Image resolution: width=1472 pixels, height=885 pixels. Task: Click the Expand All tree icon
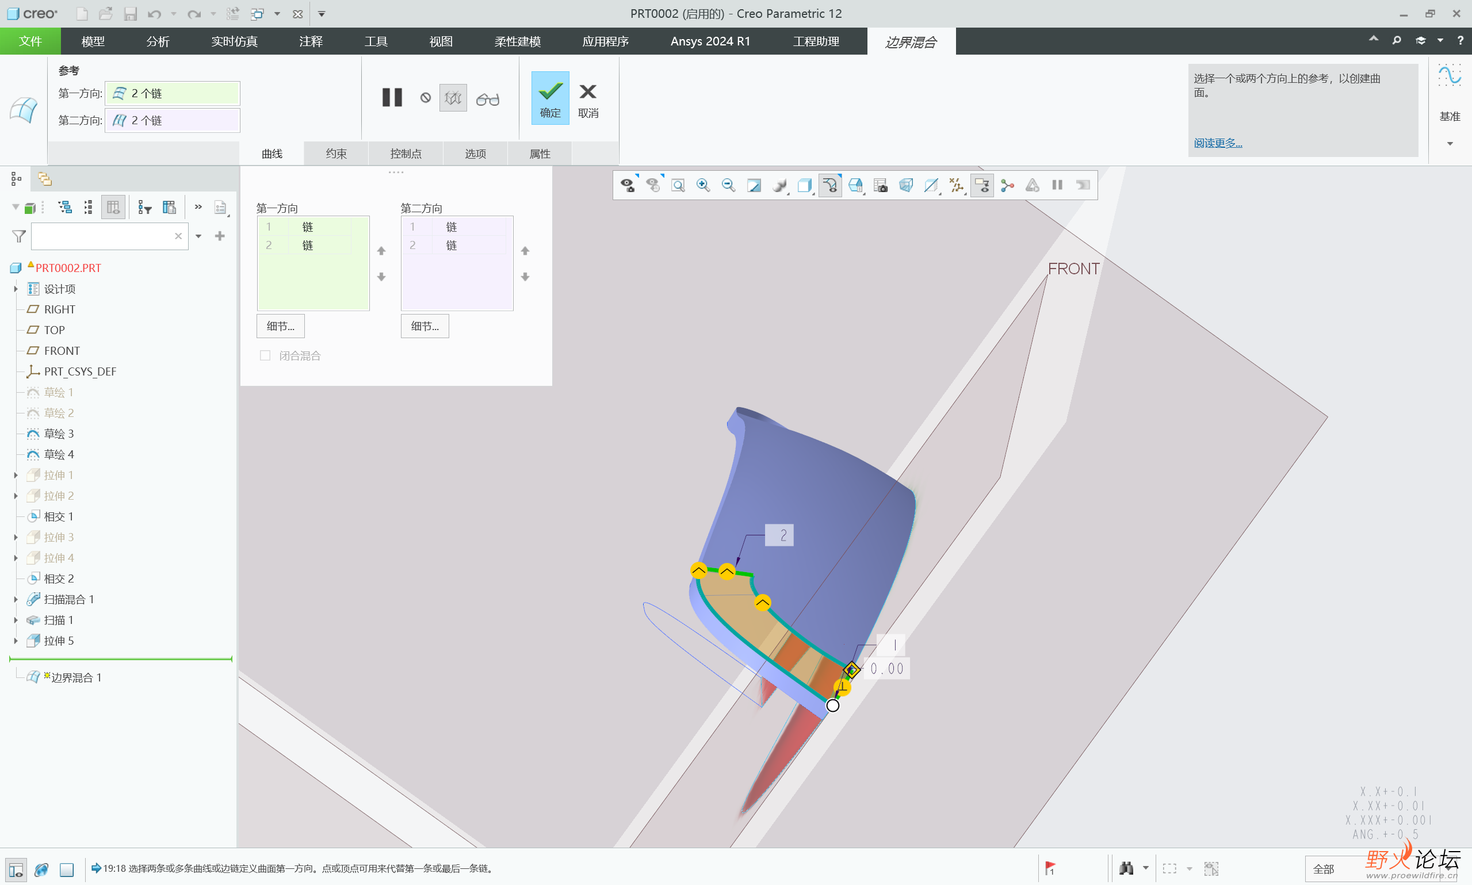pyautogui.click(x=64, y=208)
